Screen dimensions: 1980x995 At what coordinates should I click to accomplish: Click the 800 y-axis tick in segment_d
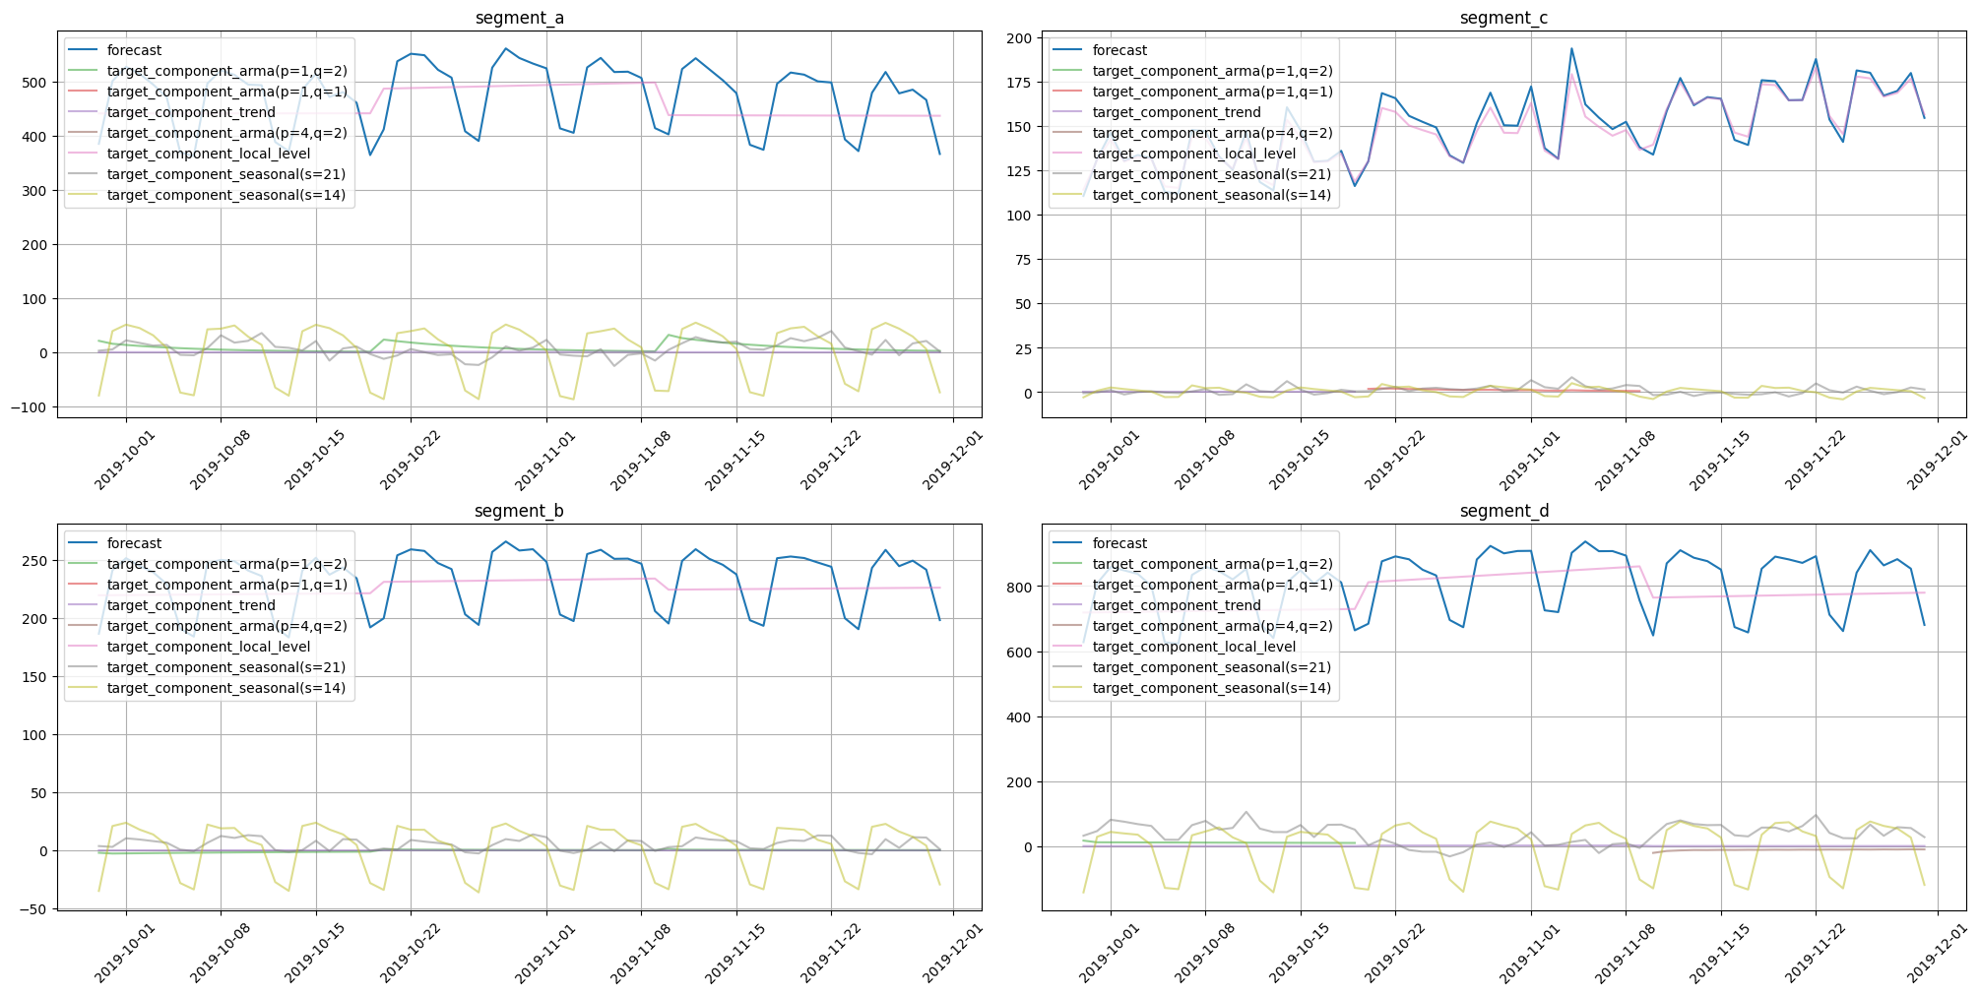click(x=1021, y=588)
